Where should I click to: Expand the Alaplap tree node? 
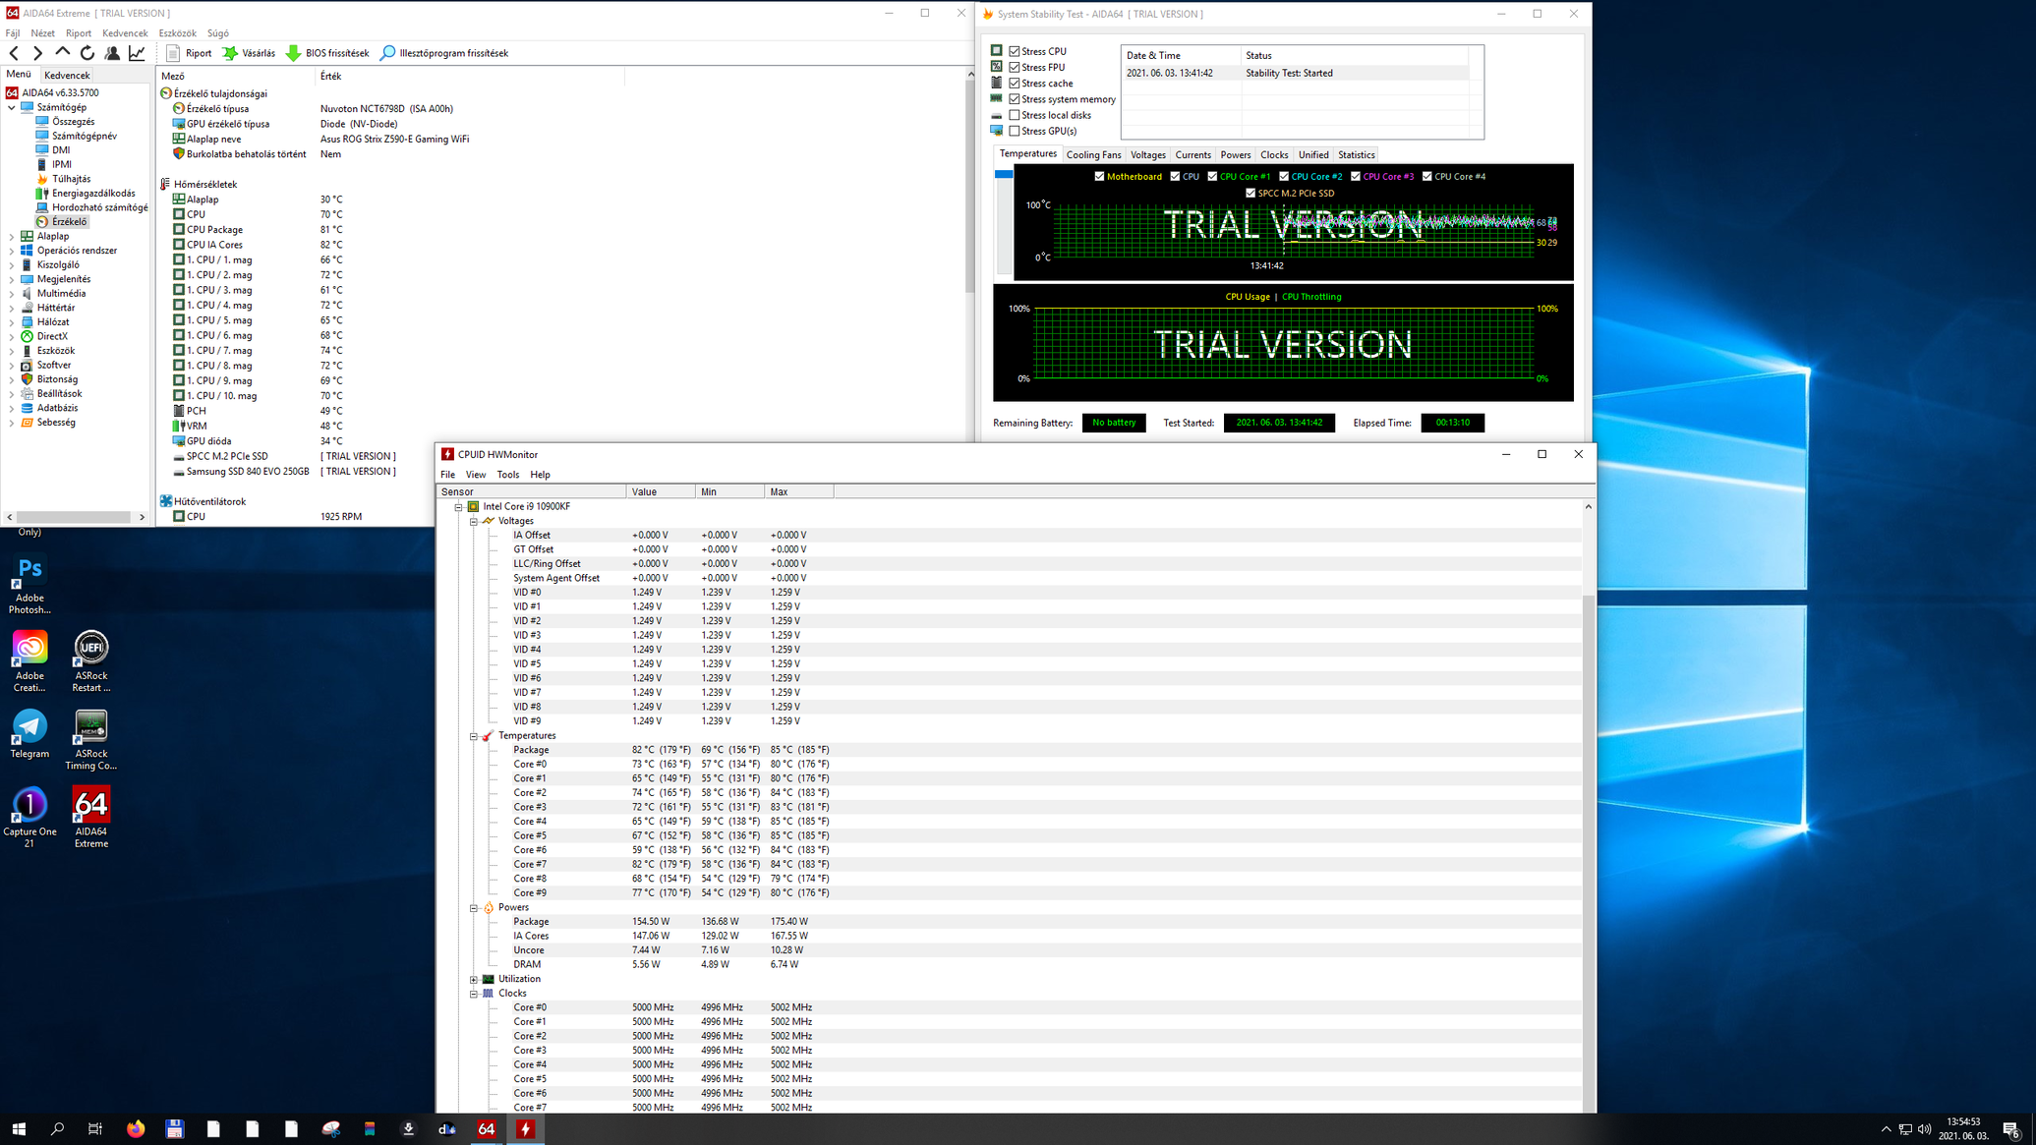[x=12, y=236]
